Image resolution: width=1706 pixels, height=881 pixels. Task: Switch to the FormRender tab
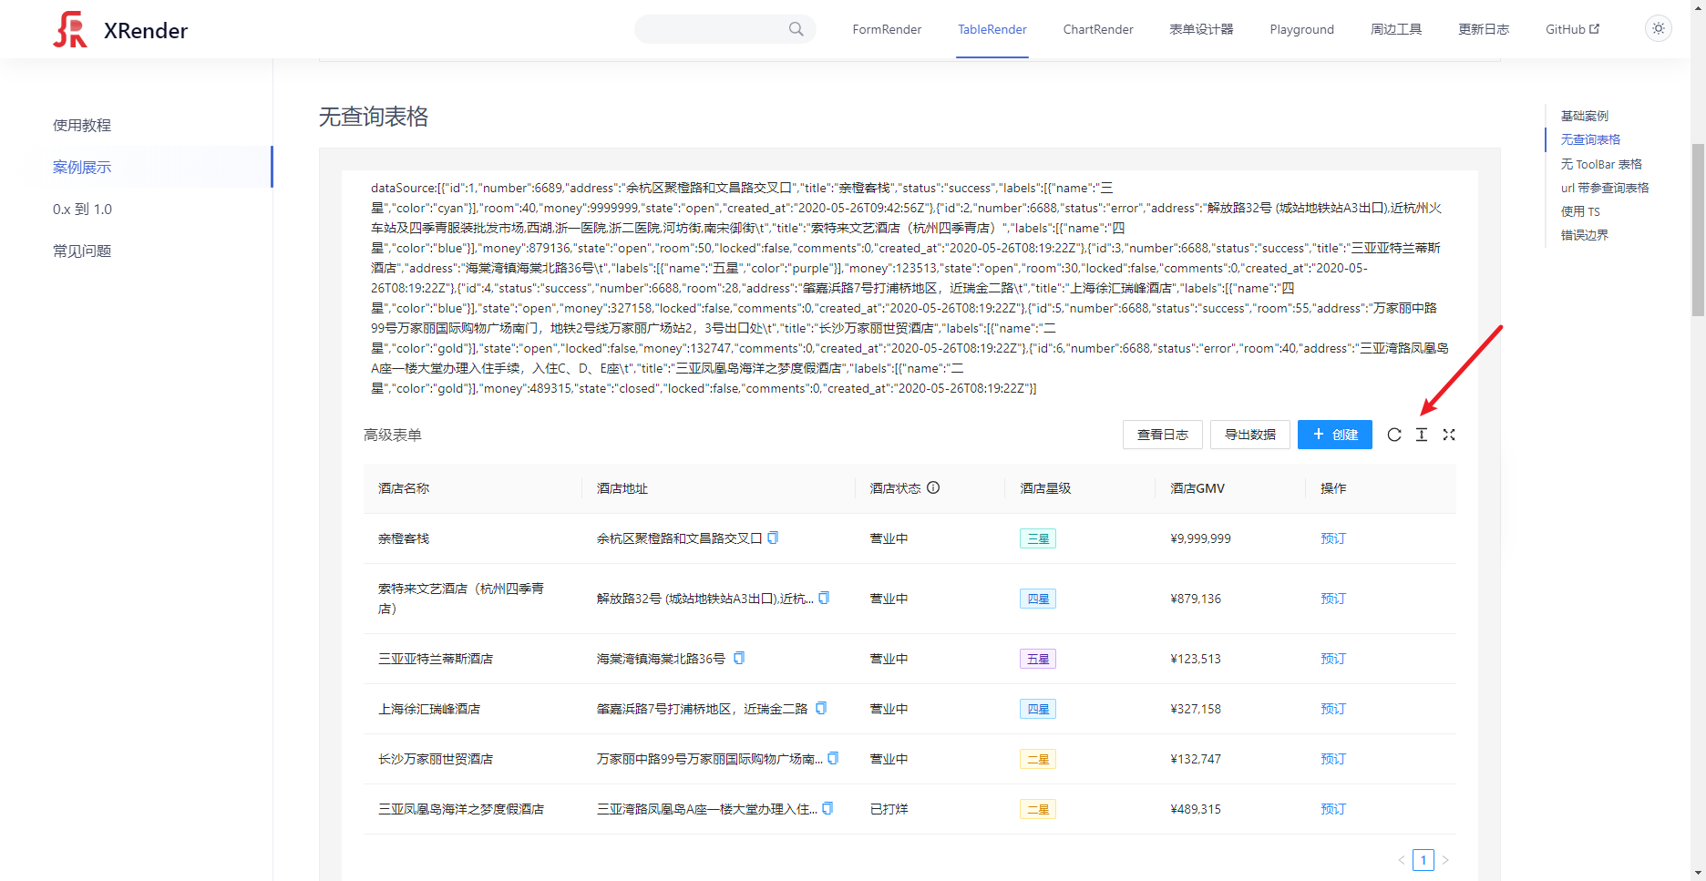tap(886, 28)
